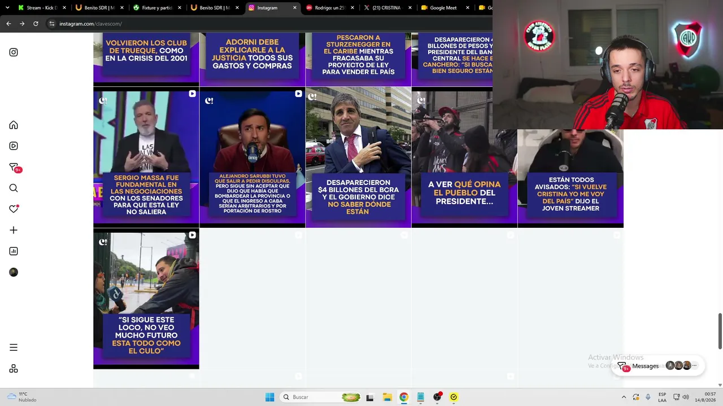Open direct messages icon in sidebar

(14, 167)
